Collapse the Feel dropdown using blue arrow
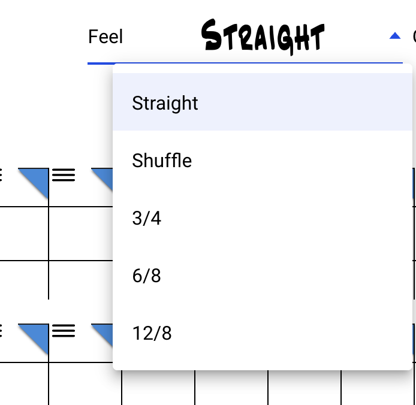The width and height of the screenshot is (416, 405). point(394,37)
